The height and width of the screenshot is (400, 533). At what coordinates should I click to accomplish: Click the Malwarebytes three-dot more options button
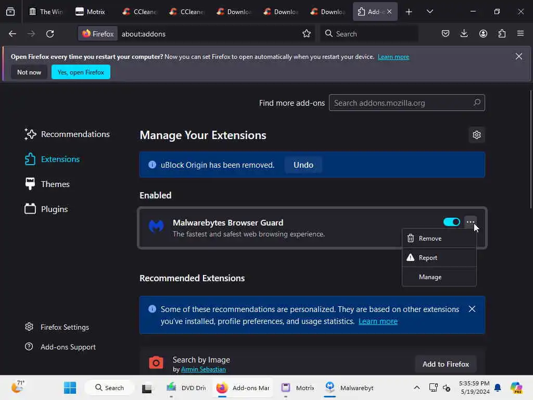[x=471, y=222]
